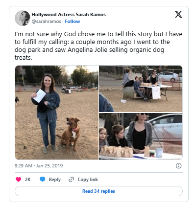Viewport: 195px width, 207px height.
Task: Open photo of table at dog park
Action: click(x=141, y=89)
